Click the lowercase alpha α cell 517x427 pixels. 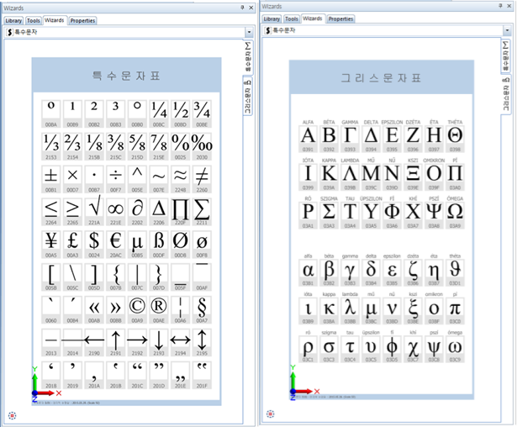pos(309,270)
